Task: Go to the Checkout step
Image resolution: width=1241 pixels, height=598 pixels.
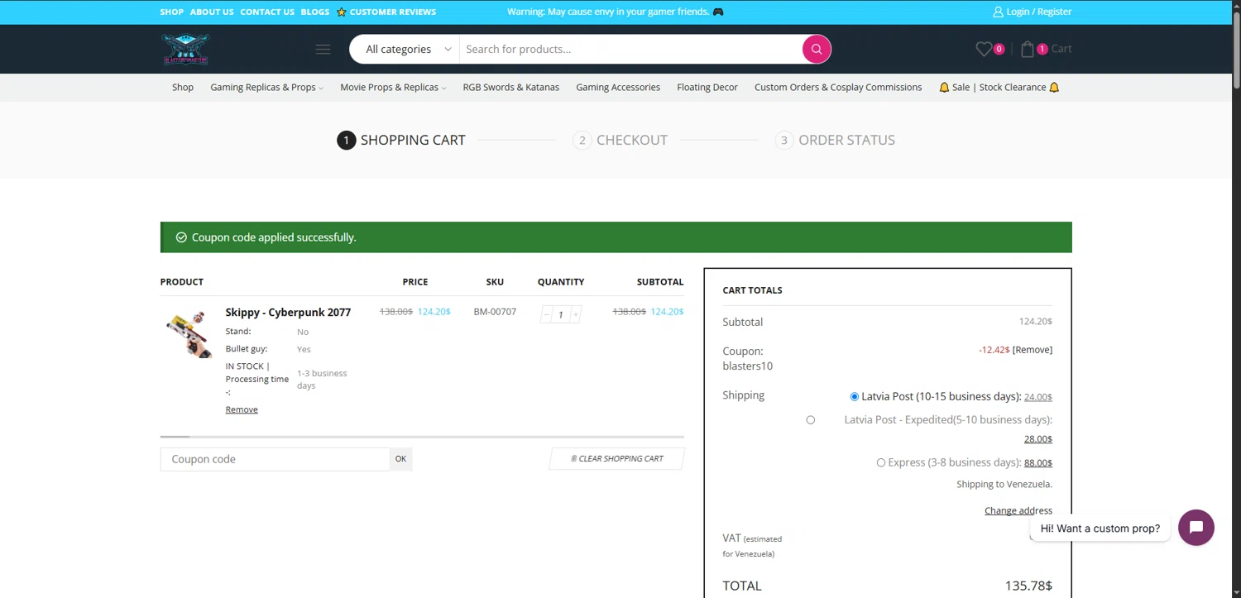Action: [x=620, y=140]
